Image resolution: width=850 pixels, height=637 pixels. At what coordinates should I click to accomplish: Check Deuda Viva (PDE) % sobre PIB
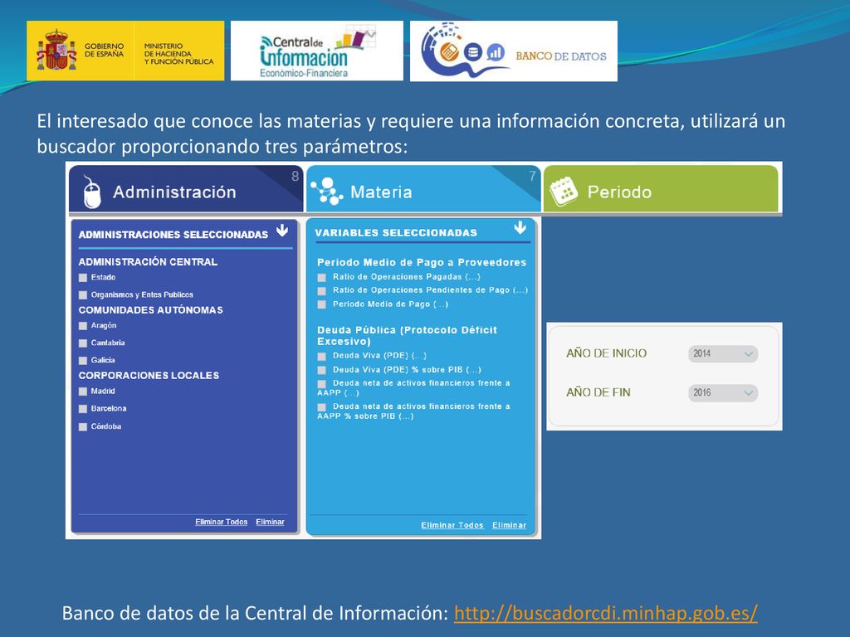point(321,370)
